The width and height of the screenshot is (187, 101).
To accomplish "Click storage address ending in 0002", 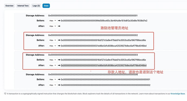I will pyautogui.click(x=93, y=35).
